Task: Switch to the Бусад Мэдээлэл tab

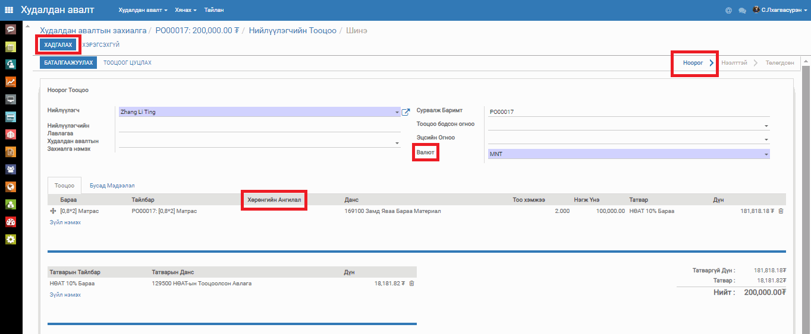Action: [x=112, y=185]
